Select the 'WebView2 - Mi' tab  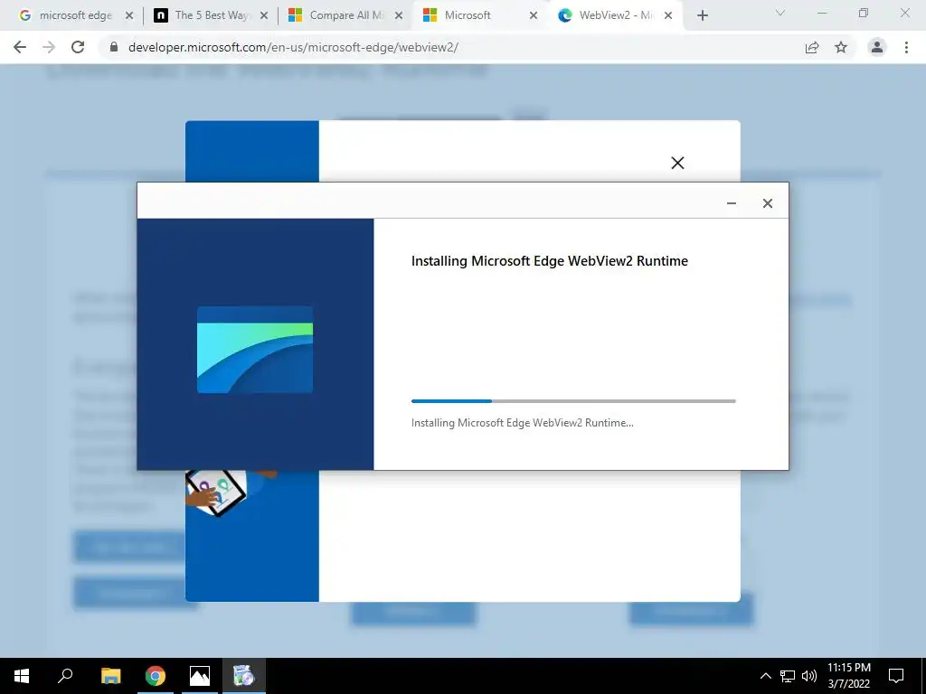[616, 15]
